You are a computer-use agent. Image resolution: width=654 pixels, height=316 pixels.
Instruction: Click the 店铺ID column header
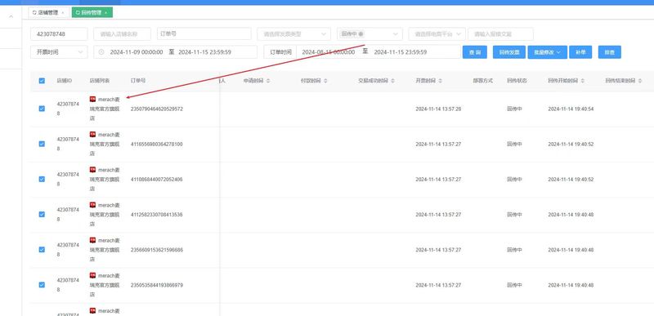click(x=65, y=81)
